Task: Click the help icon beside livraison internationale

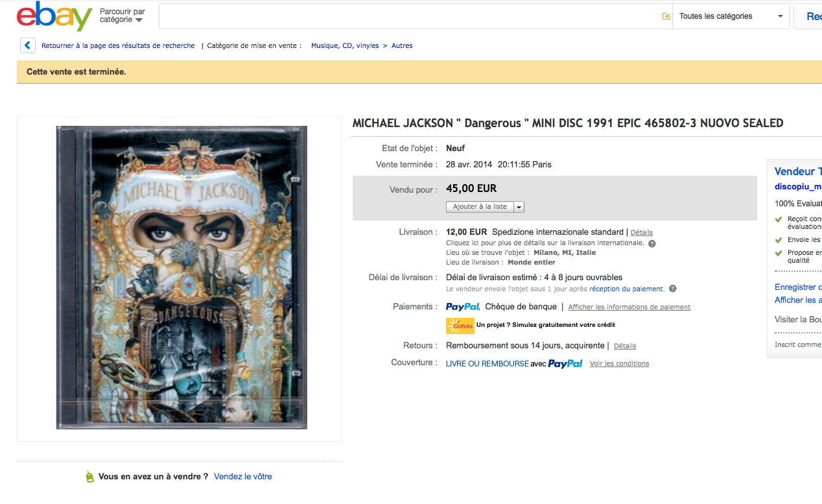Action: [652, 244]
